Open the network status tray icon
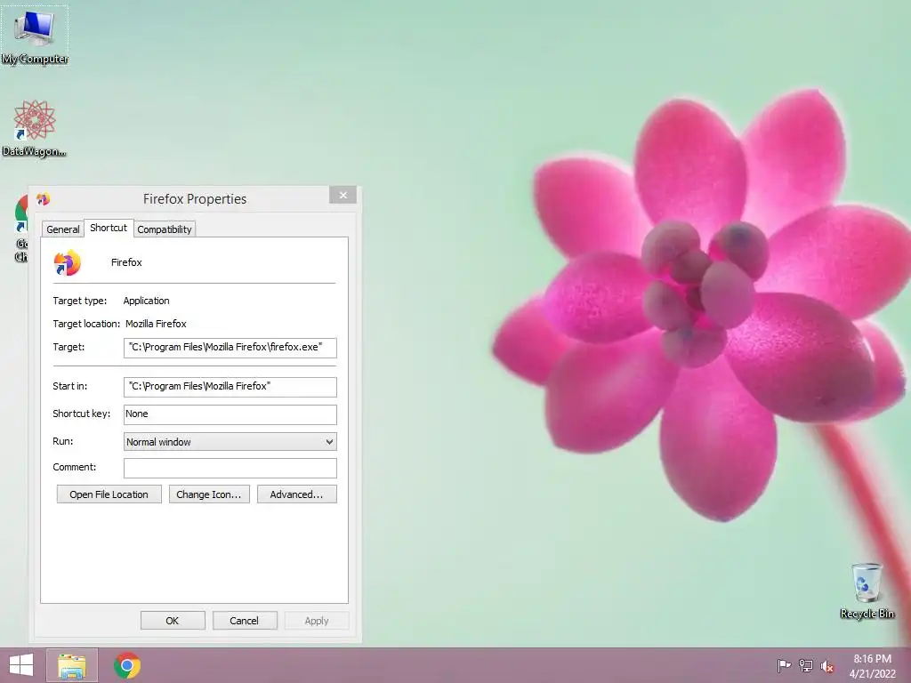 tap(806, 665)
